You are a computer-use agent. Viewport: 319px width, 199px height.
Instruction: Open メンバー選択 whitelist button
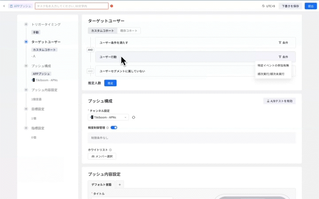pos(102,157)
